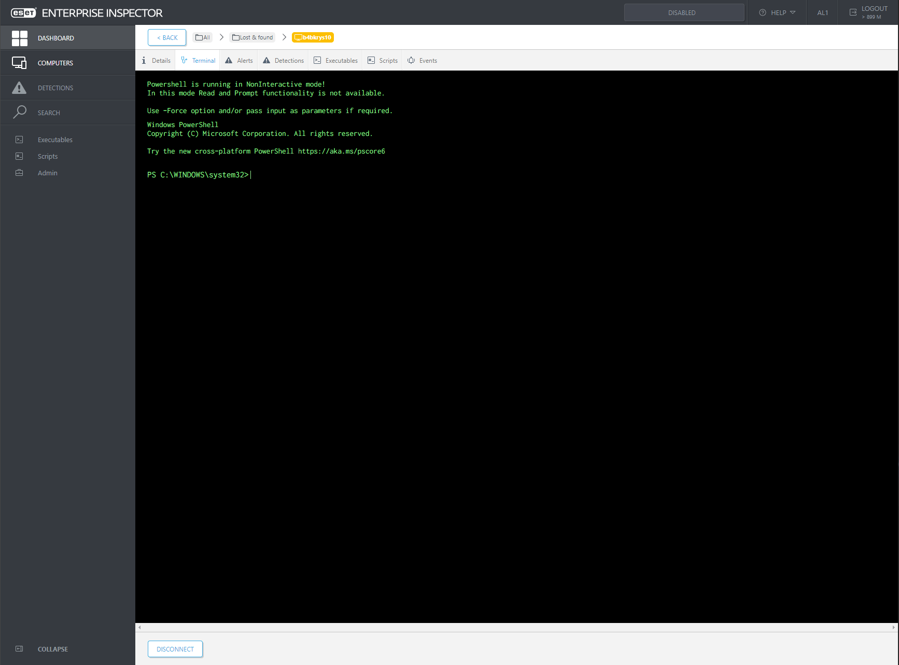Screen dimensions: 899x665
Task: Click the LOGOUT label
Action: tap(875, 8)
